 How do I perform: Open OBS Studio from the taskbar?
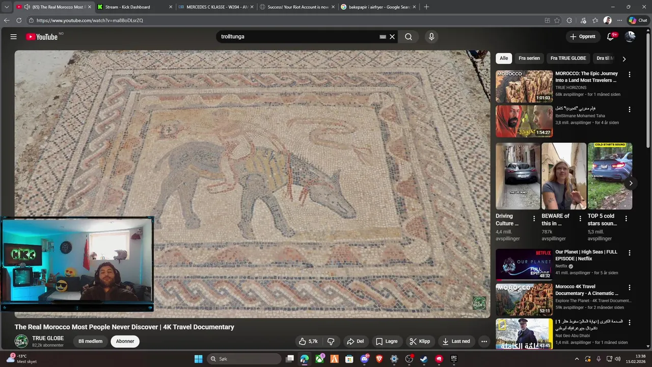pyautogui.click(x=409, y=359)
